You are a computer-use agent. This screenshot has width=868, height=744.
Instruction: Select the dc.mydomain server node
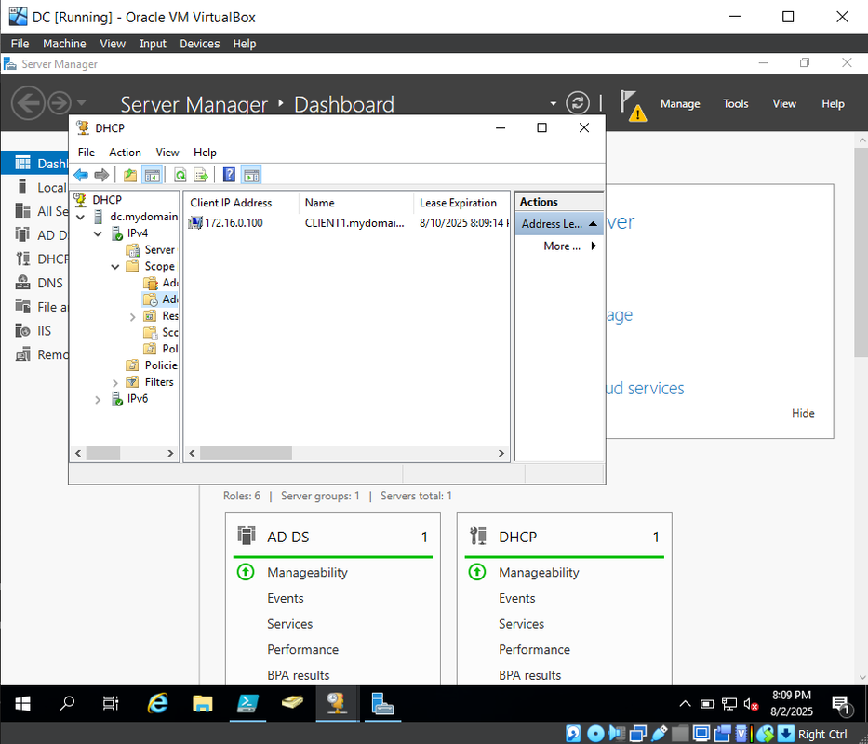pyautogui.click(x=136, y=217)
